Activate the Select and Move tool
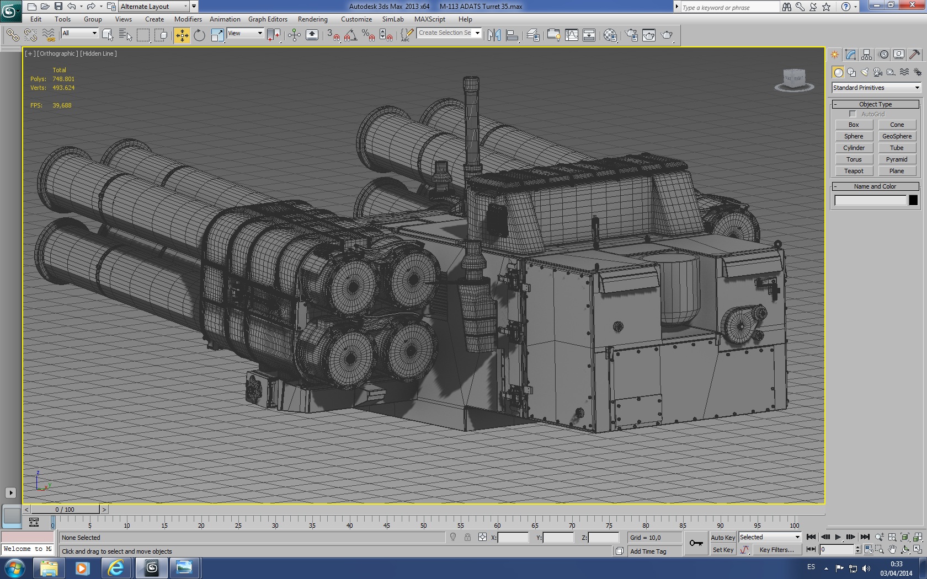The height and width of the screenshot is (579, 927). point(182,35)
